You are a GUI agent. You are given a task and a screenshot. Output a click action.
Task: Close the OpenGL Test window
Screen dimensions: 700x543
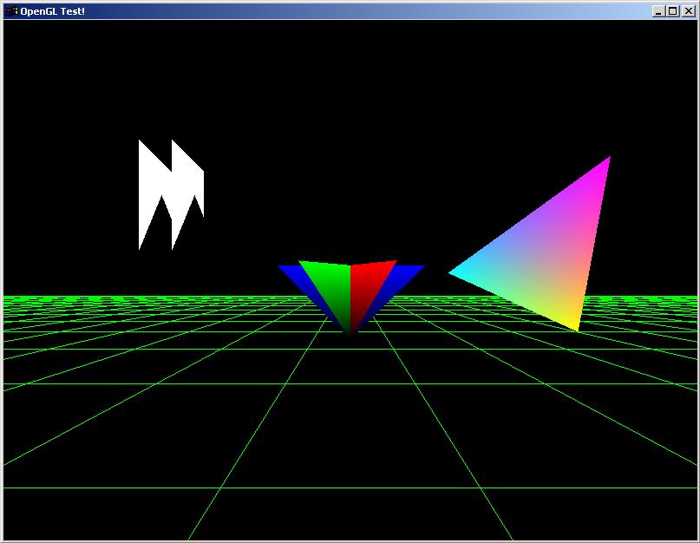pos(689,11)
